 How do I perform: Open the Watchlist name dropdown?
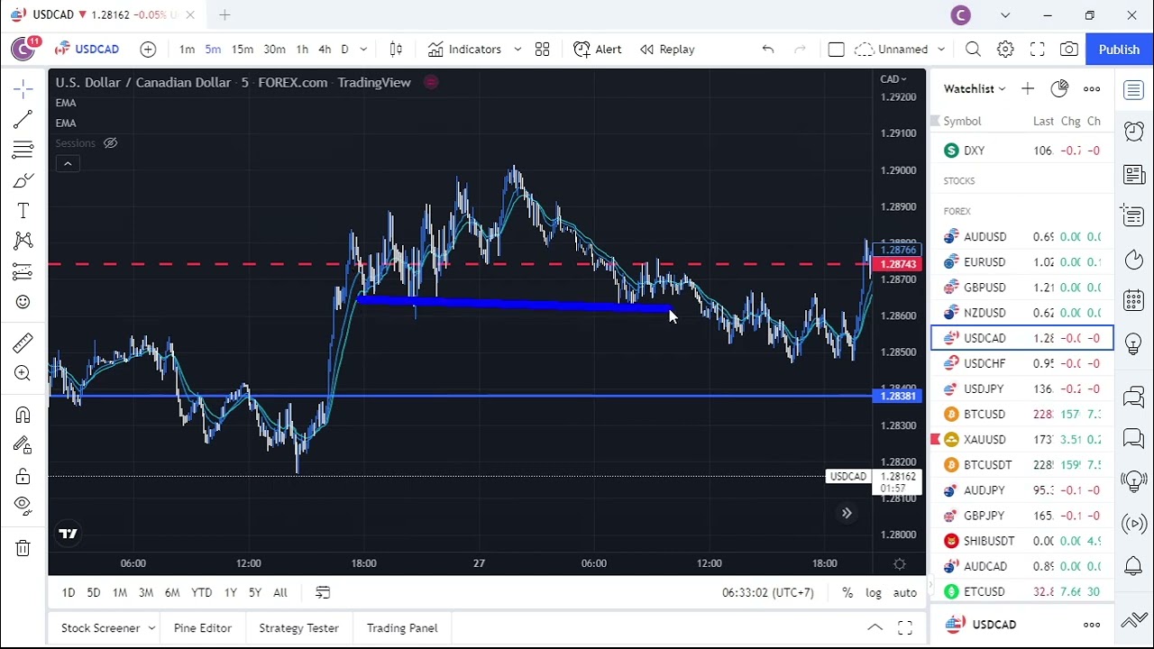(x=975, y=88)
